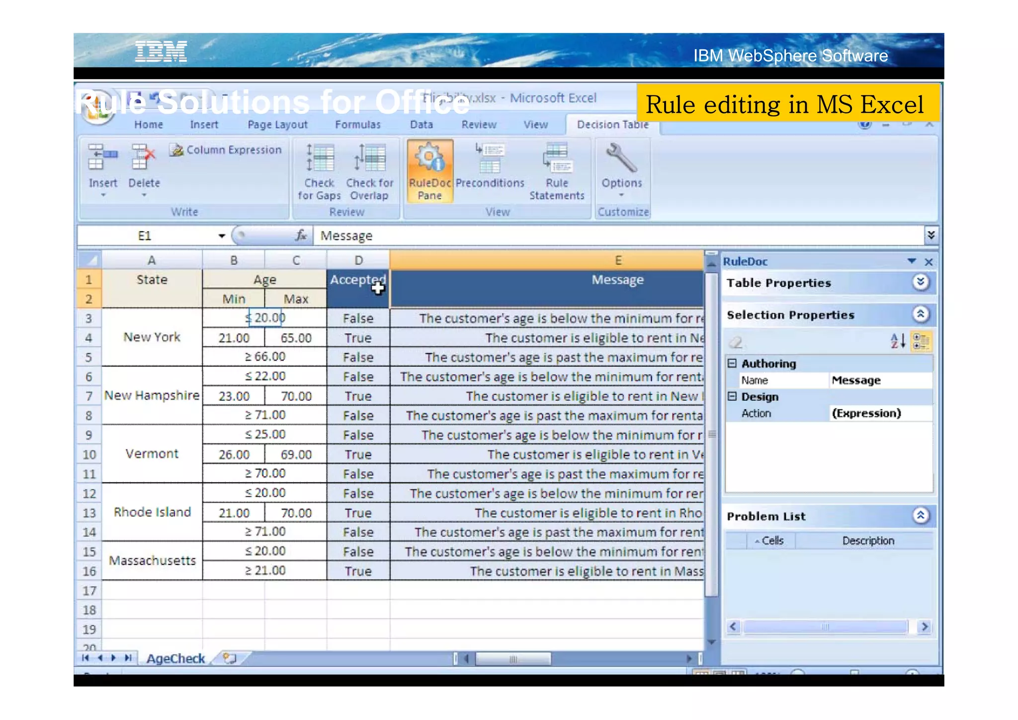Click cell with 65.00 max age

[x=296, y=338]
